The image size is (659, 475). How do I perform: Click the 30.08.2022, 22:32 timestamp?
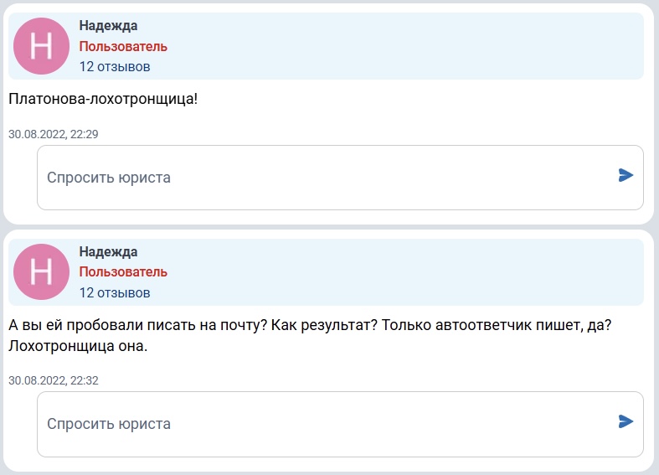[x=54, y=380]
